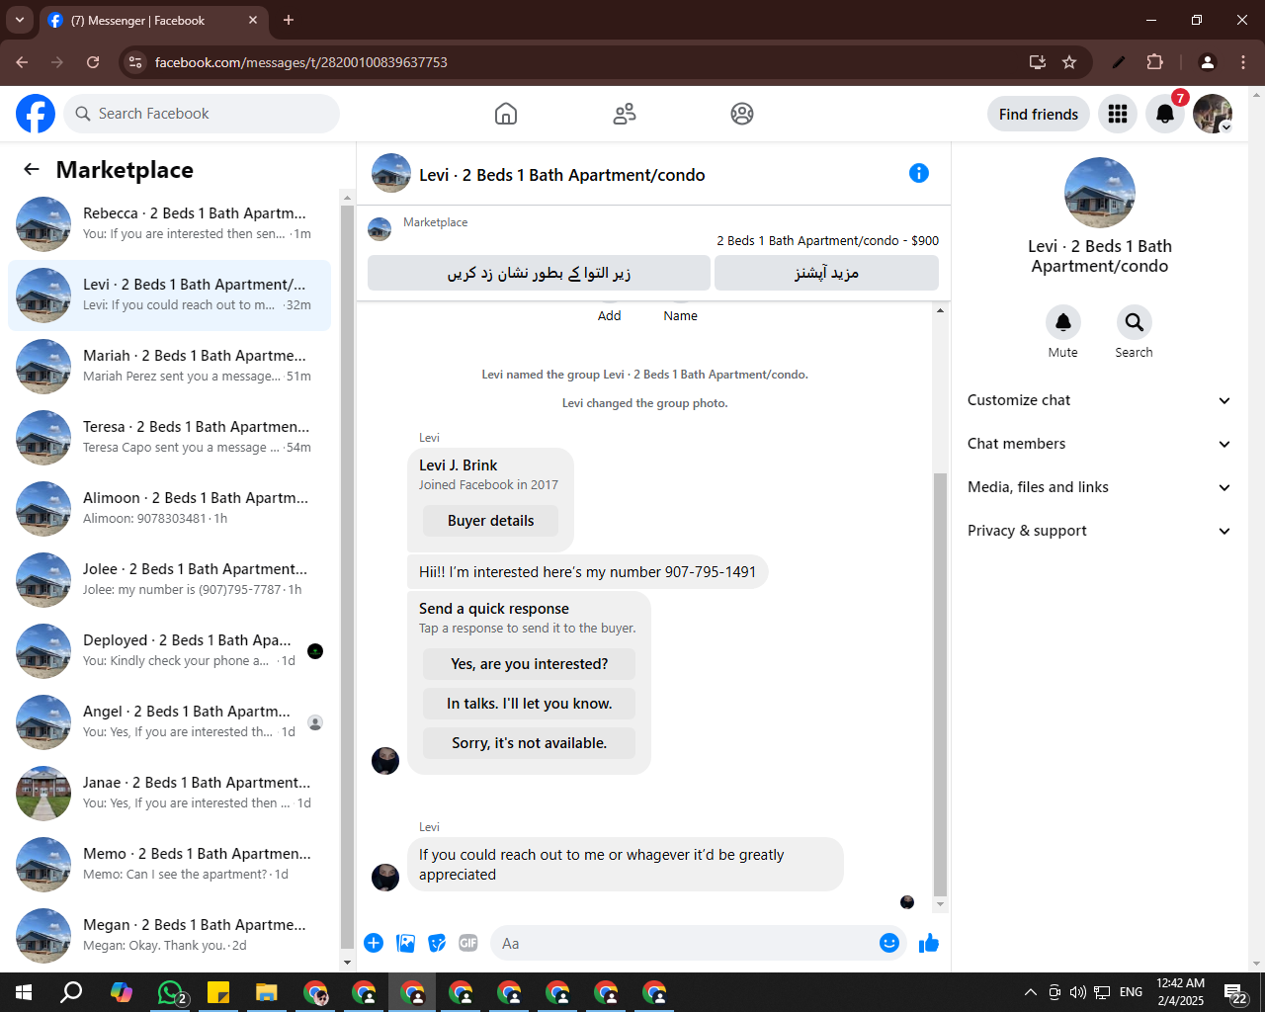Click the browser address bar URL

(x=301, y=62)
